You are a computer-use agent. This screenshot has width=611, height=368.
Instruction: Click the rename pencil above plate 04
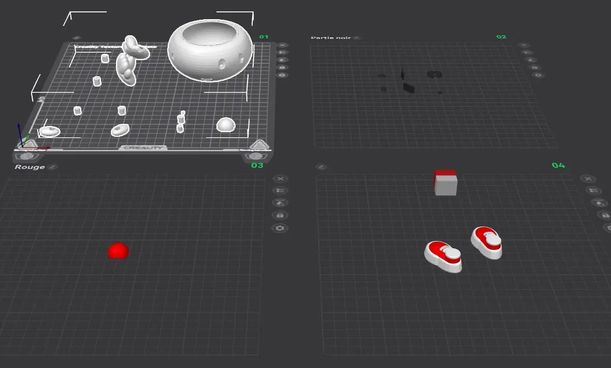pyautogui.click(x=321, y=167)
